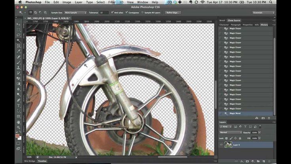Open the Fill slider arrow
This screenshot has height=164, width=291.
[x=259, y=138]
